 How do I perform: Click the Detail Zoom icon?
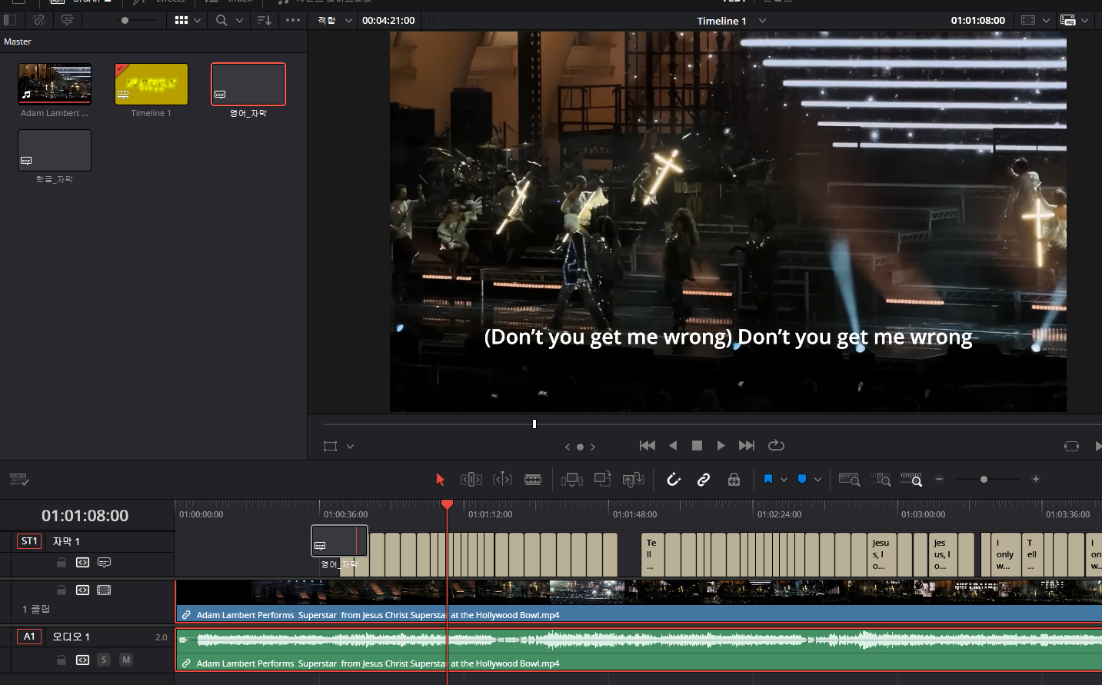(881, 479)
